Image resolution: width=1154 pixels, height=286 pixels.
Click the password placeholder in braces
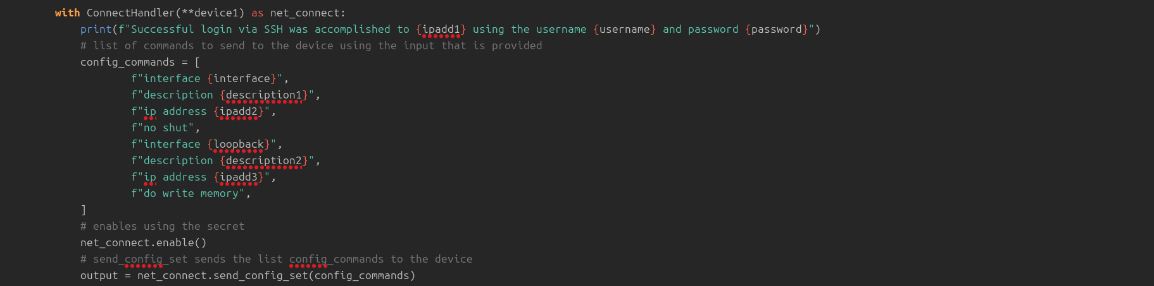click(x=776, y=29)
